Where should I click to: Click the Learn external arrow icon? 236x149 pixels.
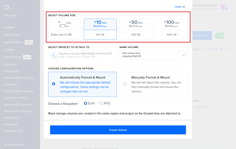[184, 7]
